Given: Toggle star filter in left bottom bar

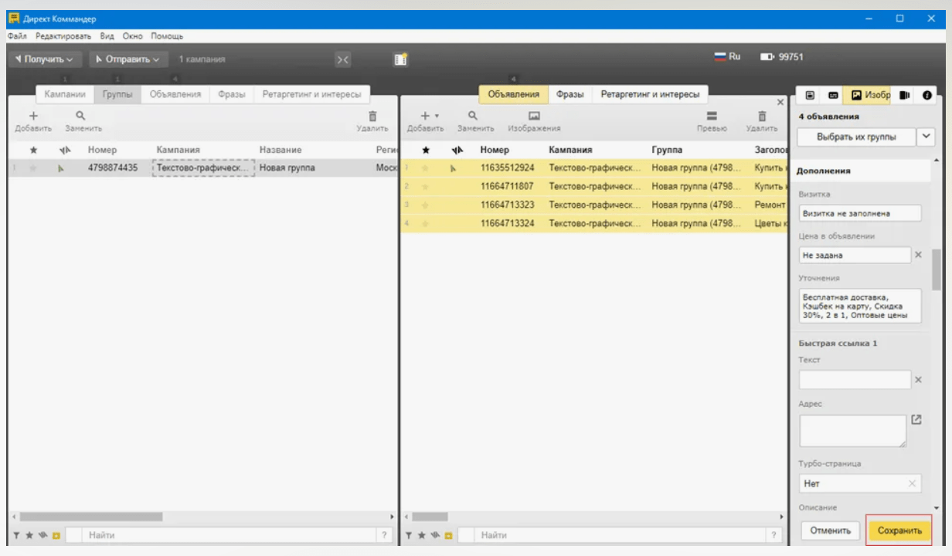Looking at the screenshot, I should [x=29, y=535].
